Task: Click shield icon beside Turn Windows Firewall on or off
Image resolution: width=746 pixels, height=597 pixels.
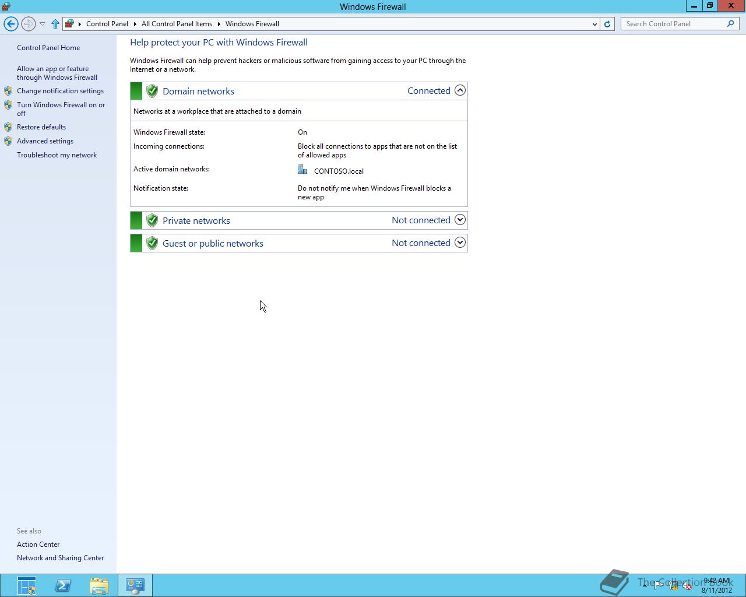Action: pos(8,105)
